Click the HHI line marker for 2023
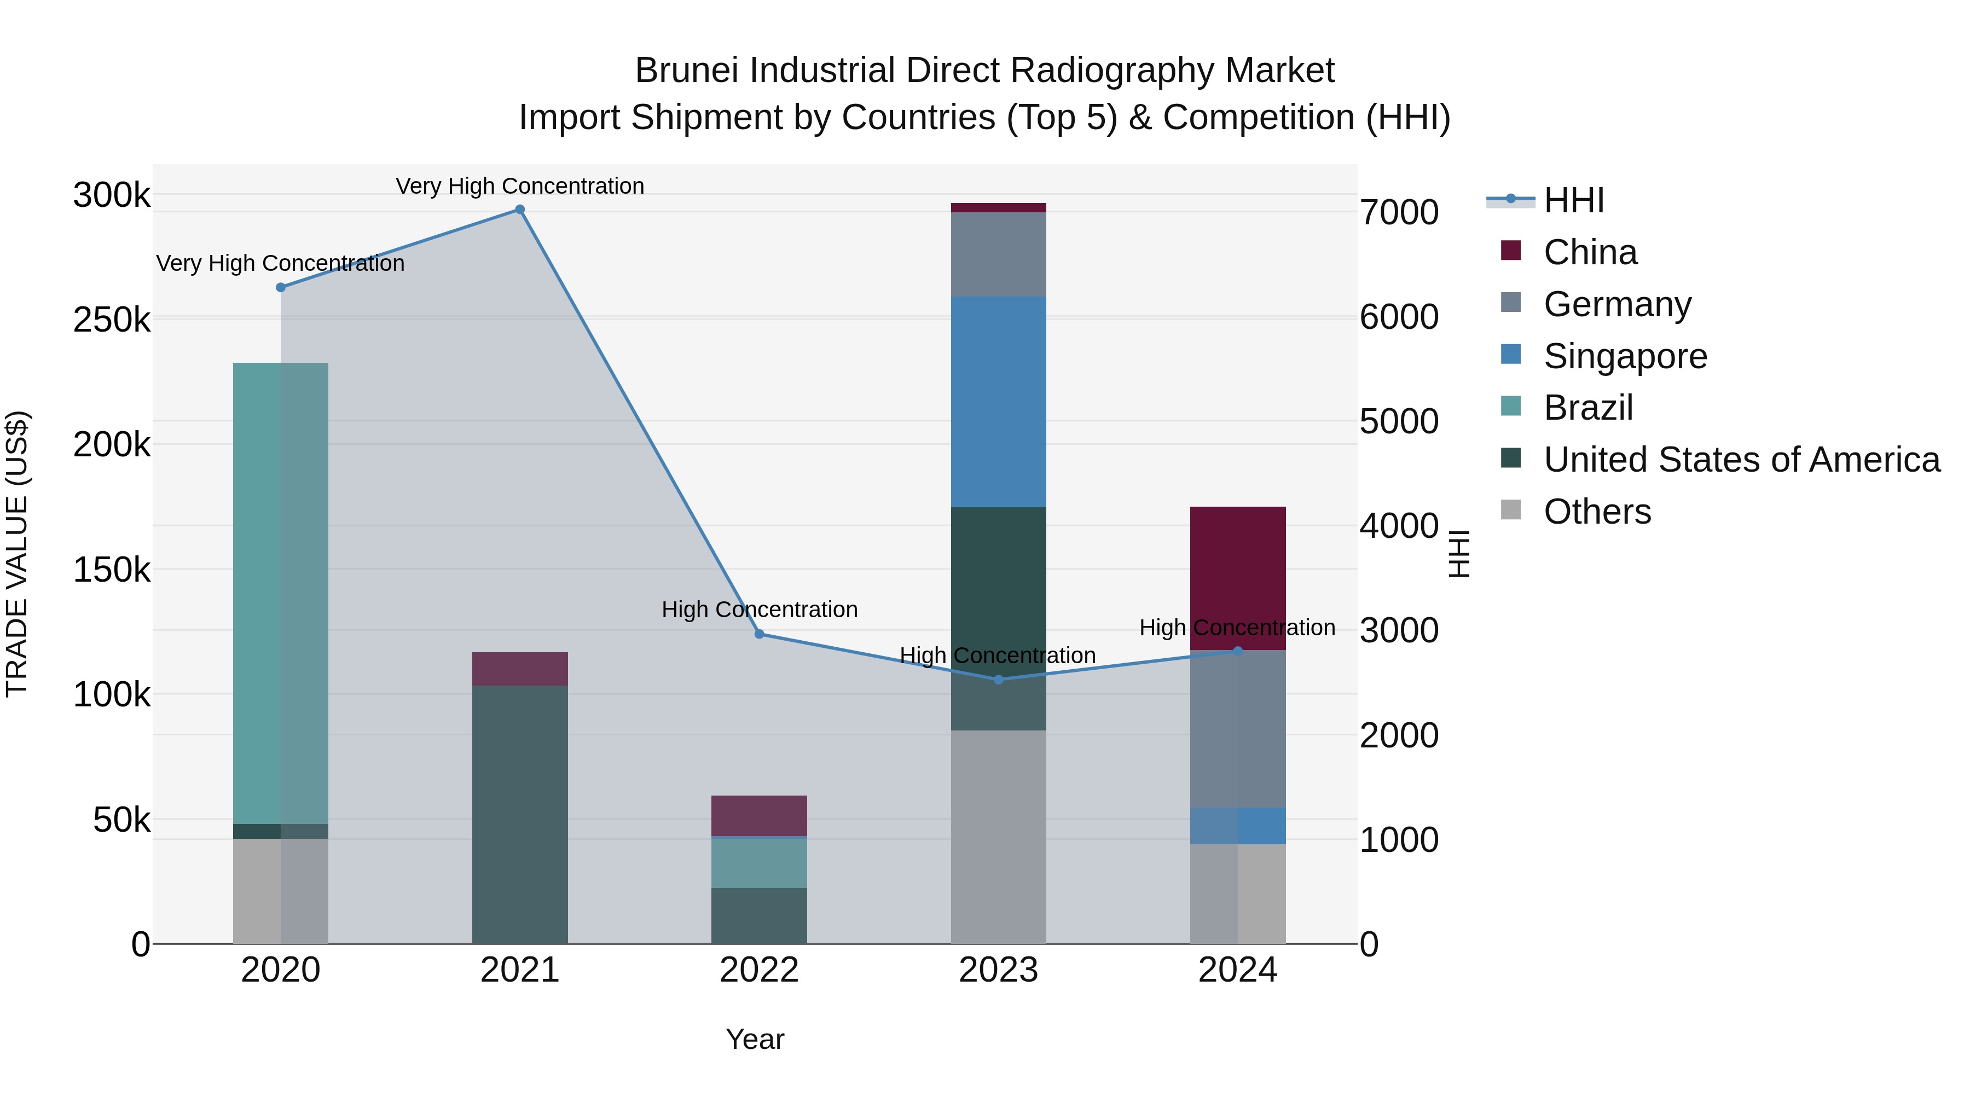This screenshot has width=1970, height=1108. (998, 680)
